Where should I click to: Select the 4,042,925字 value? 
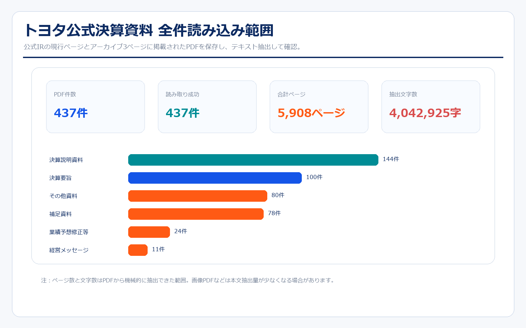click(x=425, y=113)
